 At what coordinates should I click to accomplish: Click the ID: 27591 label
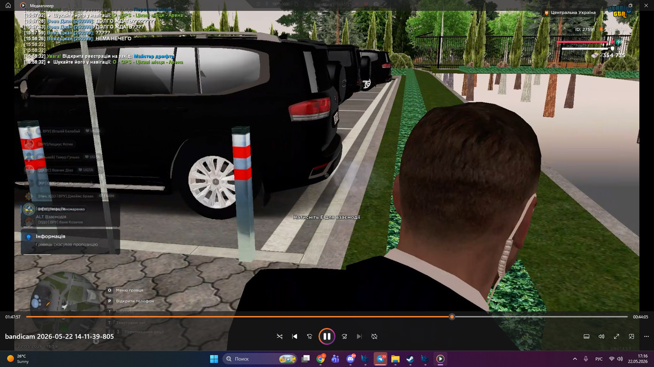click(x=585, y=30)
